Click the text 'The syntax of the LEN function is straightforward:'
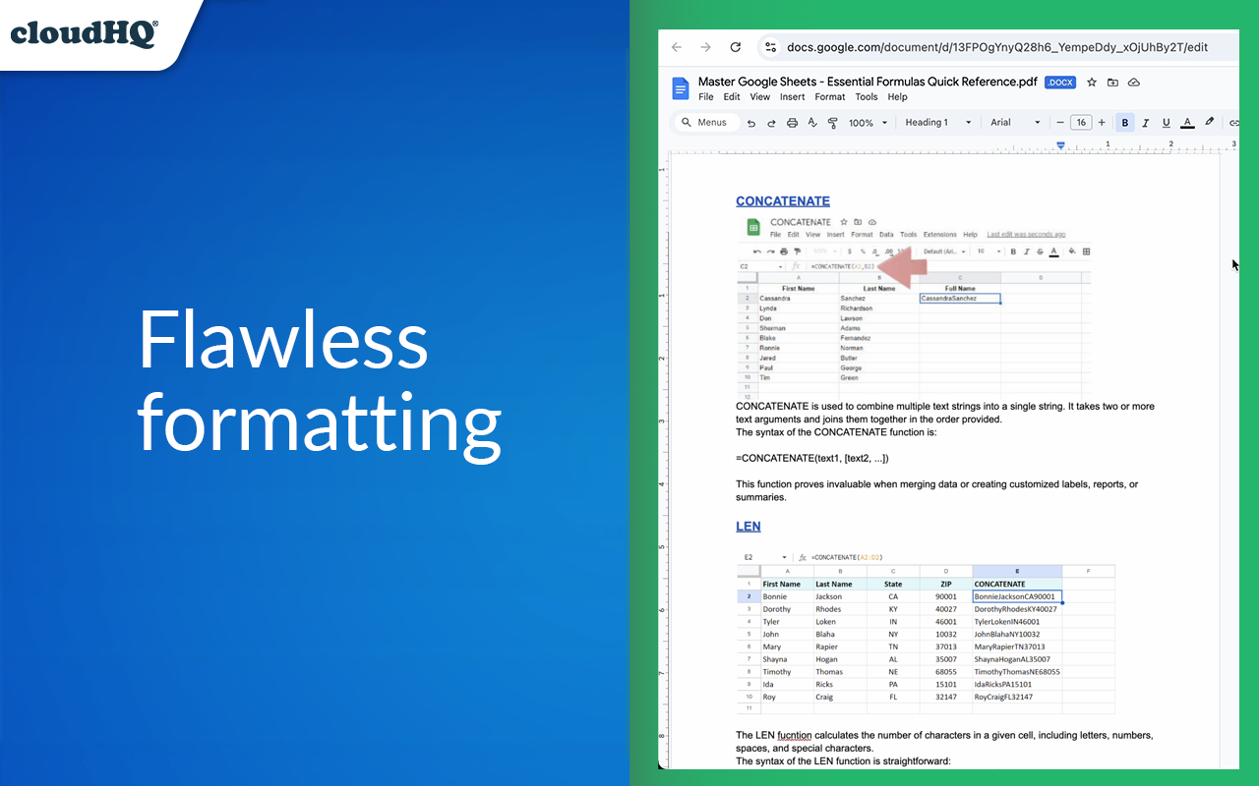Screen dimensions: 1259x786 click(843, 761)
